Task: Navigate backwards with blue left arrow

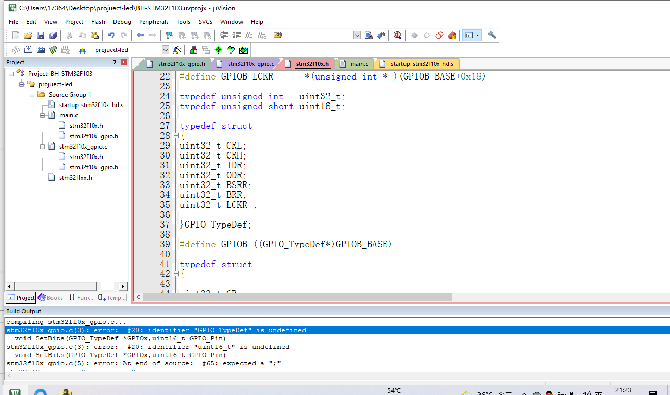Action: (141, 35)
